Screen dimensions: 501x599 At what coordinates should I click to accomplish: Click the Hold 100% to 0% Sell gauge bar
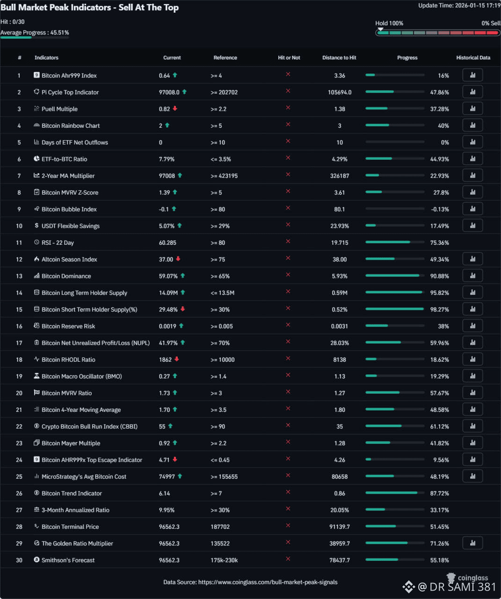pyautogui.click(x=438, y=33)
